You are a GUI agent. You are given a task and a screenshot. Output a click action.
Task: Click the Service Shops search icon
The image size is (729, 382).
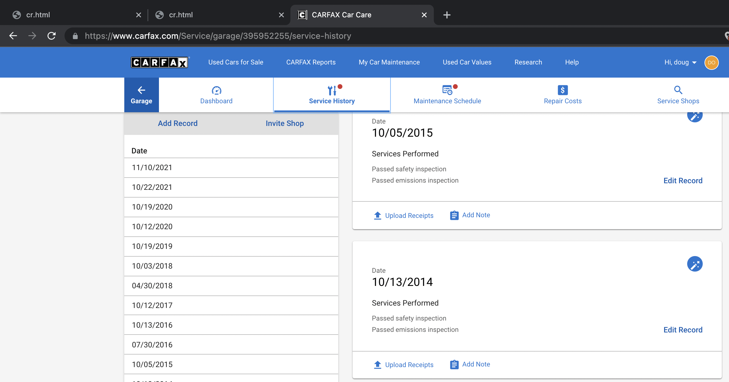pos(678,90)
